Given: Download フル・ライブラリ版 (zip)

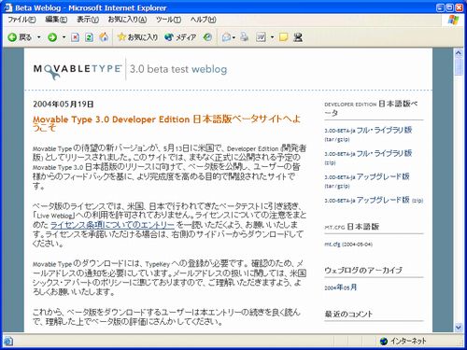Looking at the screenshot, I should [x=368, y=158].
